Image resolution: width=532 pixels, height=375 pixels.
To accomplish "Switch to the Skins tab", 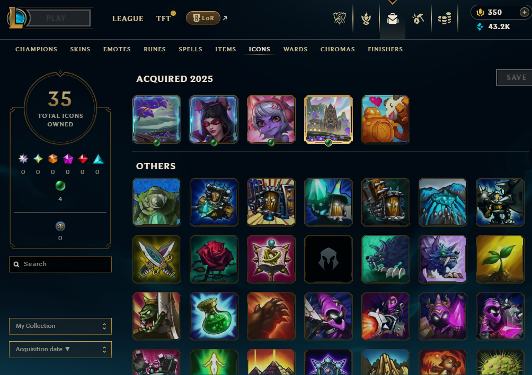I will [x=80, y=49].
